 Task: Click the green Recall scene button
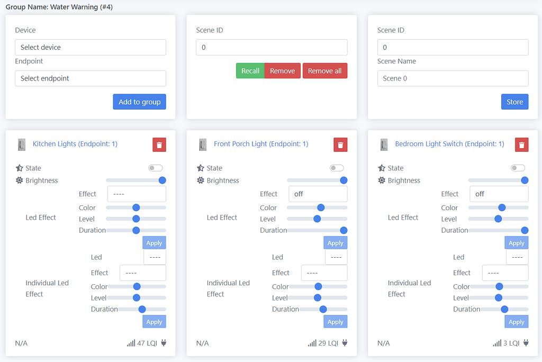[250, 71]
